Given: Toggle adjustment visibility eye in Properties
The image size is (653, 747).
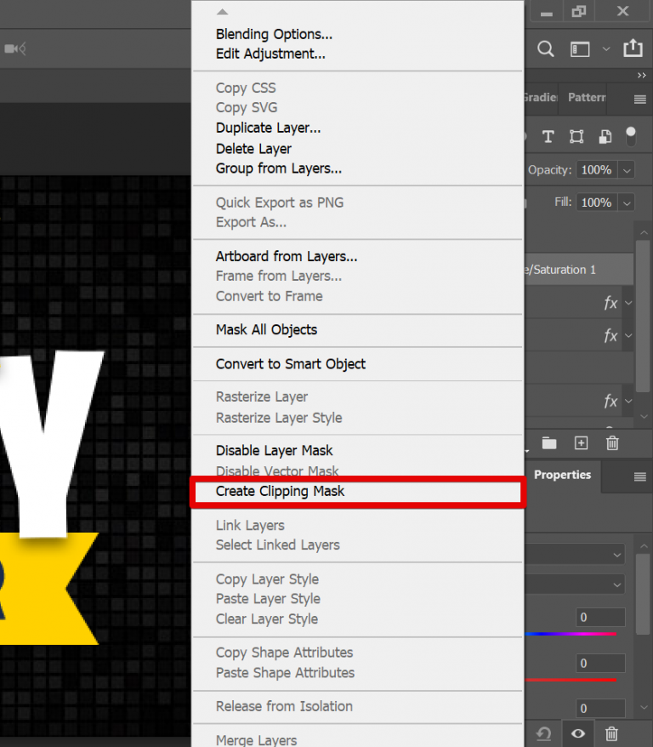Looking at the screenshot, I should tap(578, 733).
